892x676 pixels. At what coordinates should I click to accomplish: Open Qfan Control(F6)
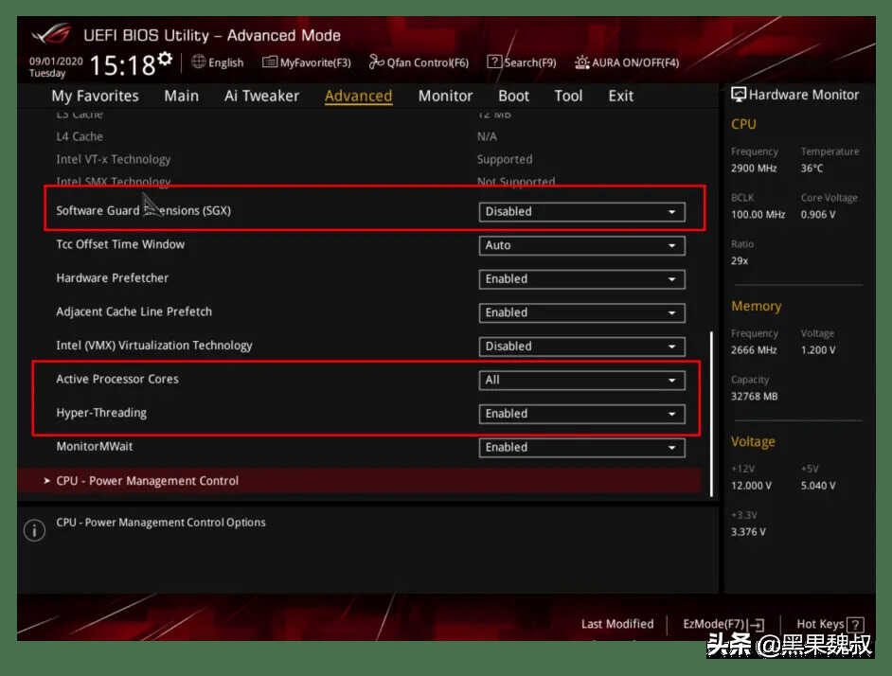click(419, 62)
